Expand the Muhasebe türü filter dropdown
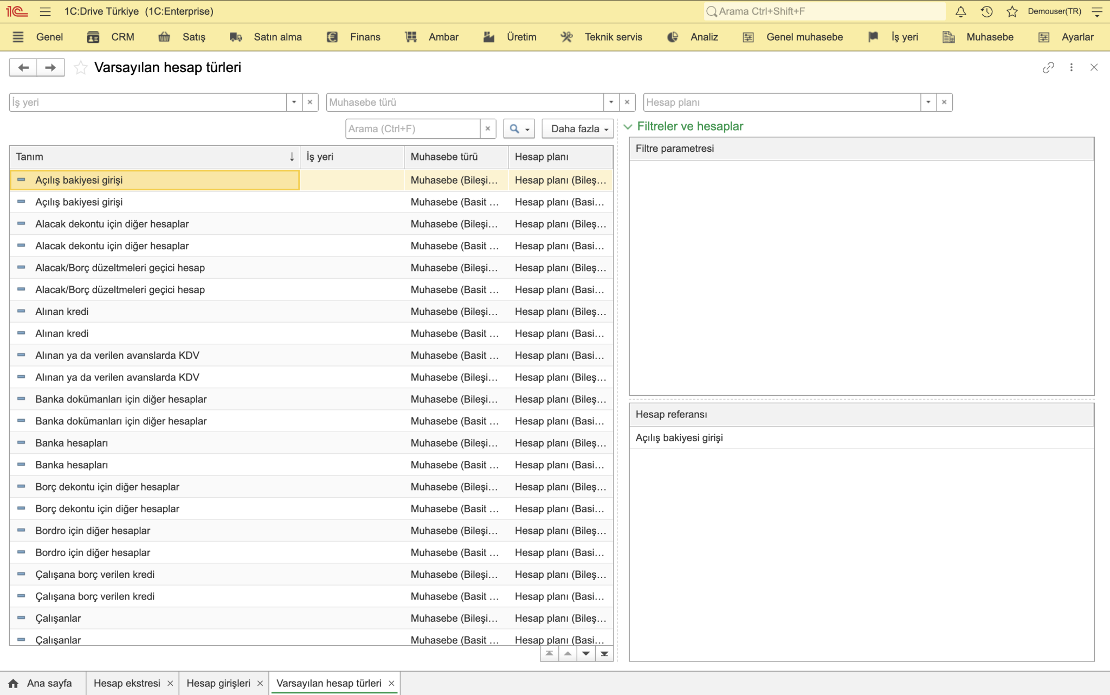 [611, 102]
